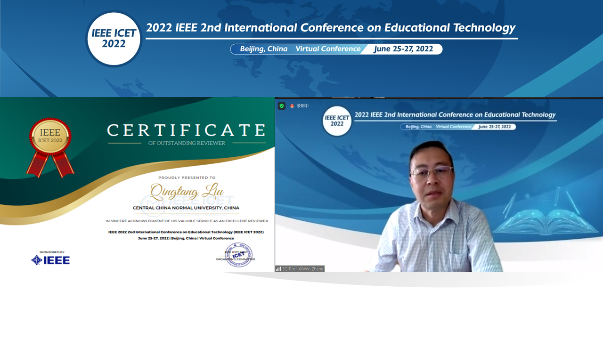The image size is (603, 339).
Task: Click the blue IEEE sponsor logo on certificate
Action: pyautogui.click(x=50, y=260)
